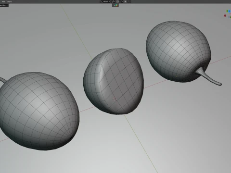Click the green Y axis gizmo dot
The width and height of the screenshot is (231, 173).
[x=227, y=11]
